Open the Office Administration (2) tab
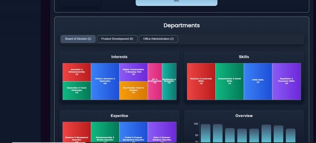 158,39
